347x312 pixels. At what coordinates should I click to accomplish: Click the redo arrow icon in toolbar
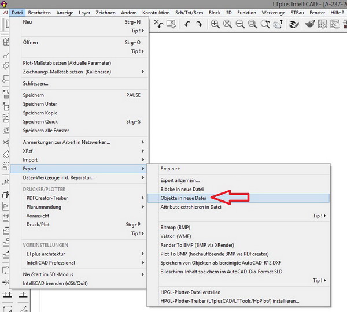coord(199,24)
